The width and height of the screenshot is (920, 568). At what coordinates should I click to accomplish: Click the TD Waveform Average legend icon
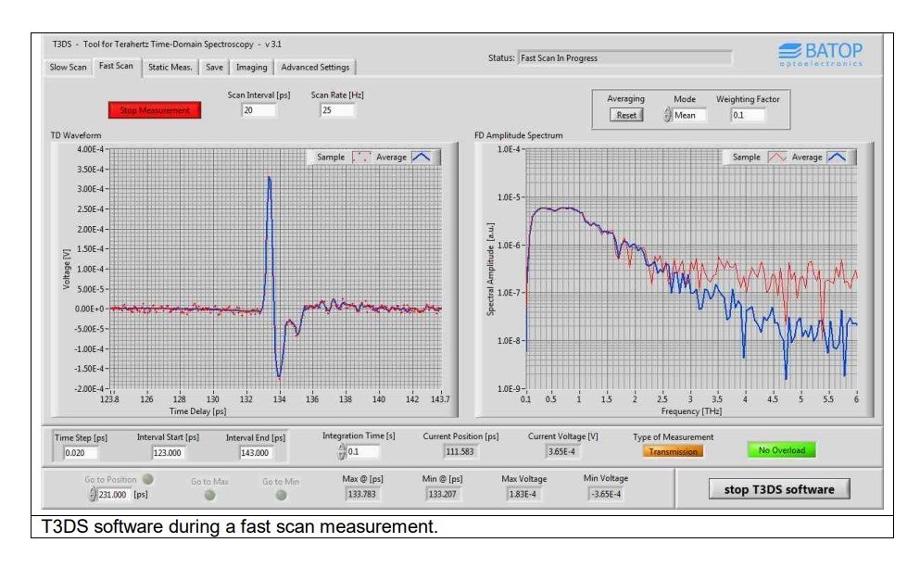pos(421,158)
